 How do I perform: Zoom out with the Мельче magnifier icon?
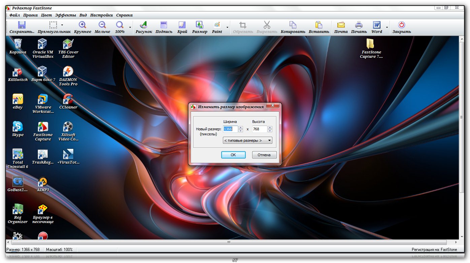pos(102,25)
